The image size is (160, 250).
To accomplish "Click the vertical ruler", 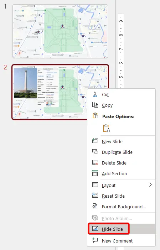I will tap(121, 51).
